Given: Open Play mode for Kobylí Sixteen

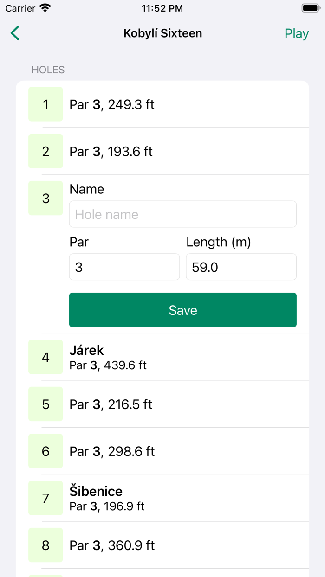Looking at the screenshot, I should pos(296,33).
